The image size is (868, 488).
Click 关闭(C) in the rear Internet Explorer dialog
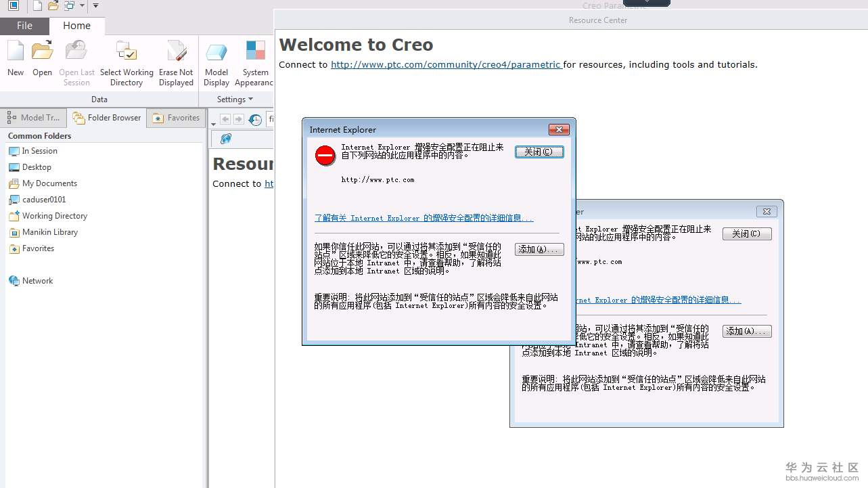[747, 234]
